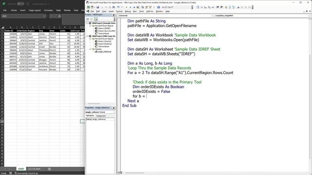Select Sheet2 (MultiCol) in project tree

(x=105, y=44)
